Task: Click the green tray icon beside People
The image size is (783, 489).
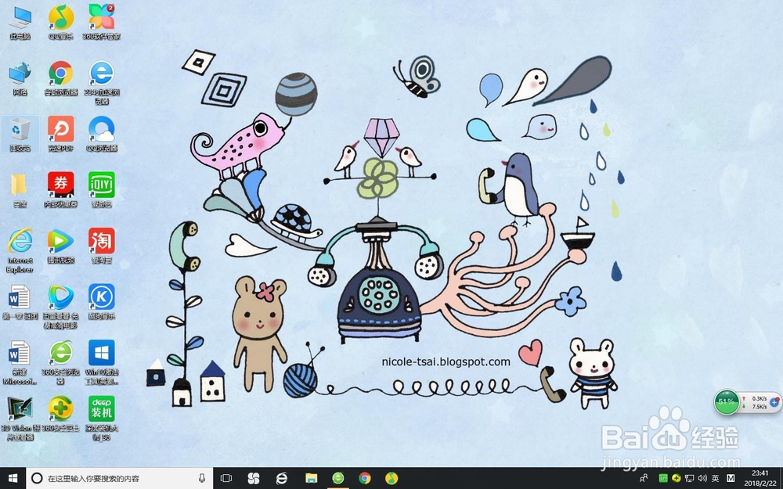Action: (663, 478)
